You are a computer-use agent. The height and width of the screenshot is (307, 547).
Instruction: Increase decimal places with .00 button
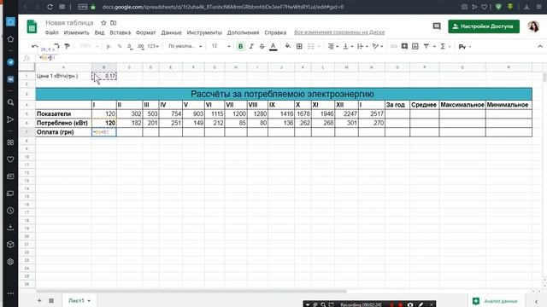point(140,46)
